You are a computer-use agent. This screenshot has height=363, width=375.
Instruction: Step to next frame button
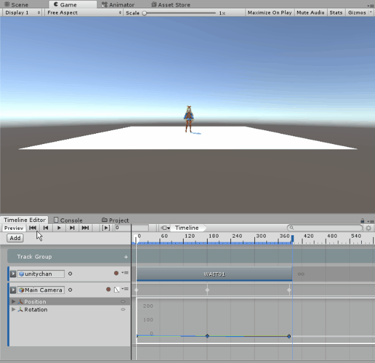coord(72,228)
